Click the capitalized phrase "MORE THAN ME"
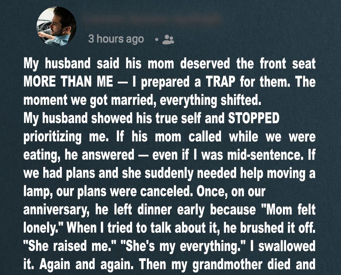Image resolution: width=341 pixels, height=275 pixels. pyautogui.click(x=68, y=82)
